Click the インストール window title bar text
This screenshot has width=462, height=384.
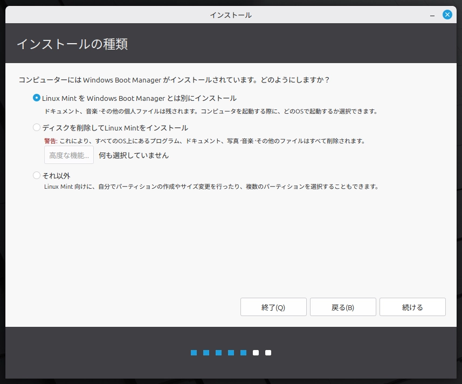coord(231,15)
